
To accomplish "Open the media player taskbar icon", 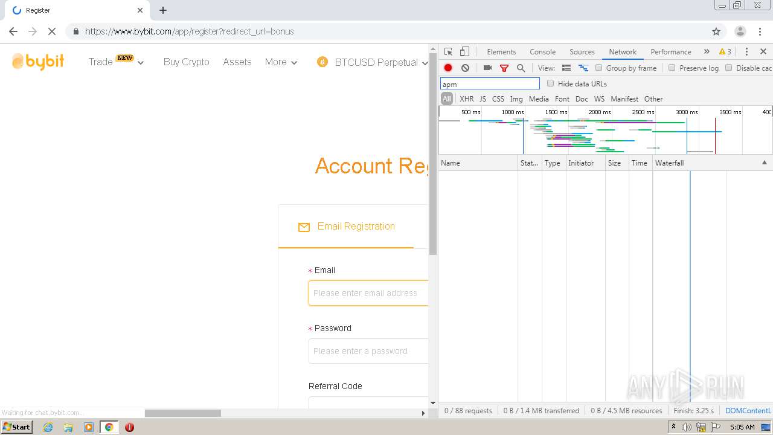I will [x=89, y=427].
